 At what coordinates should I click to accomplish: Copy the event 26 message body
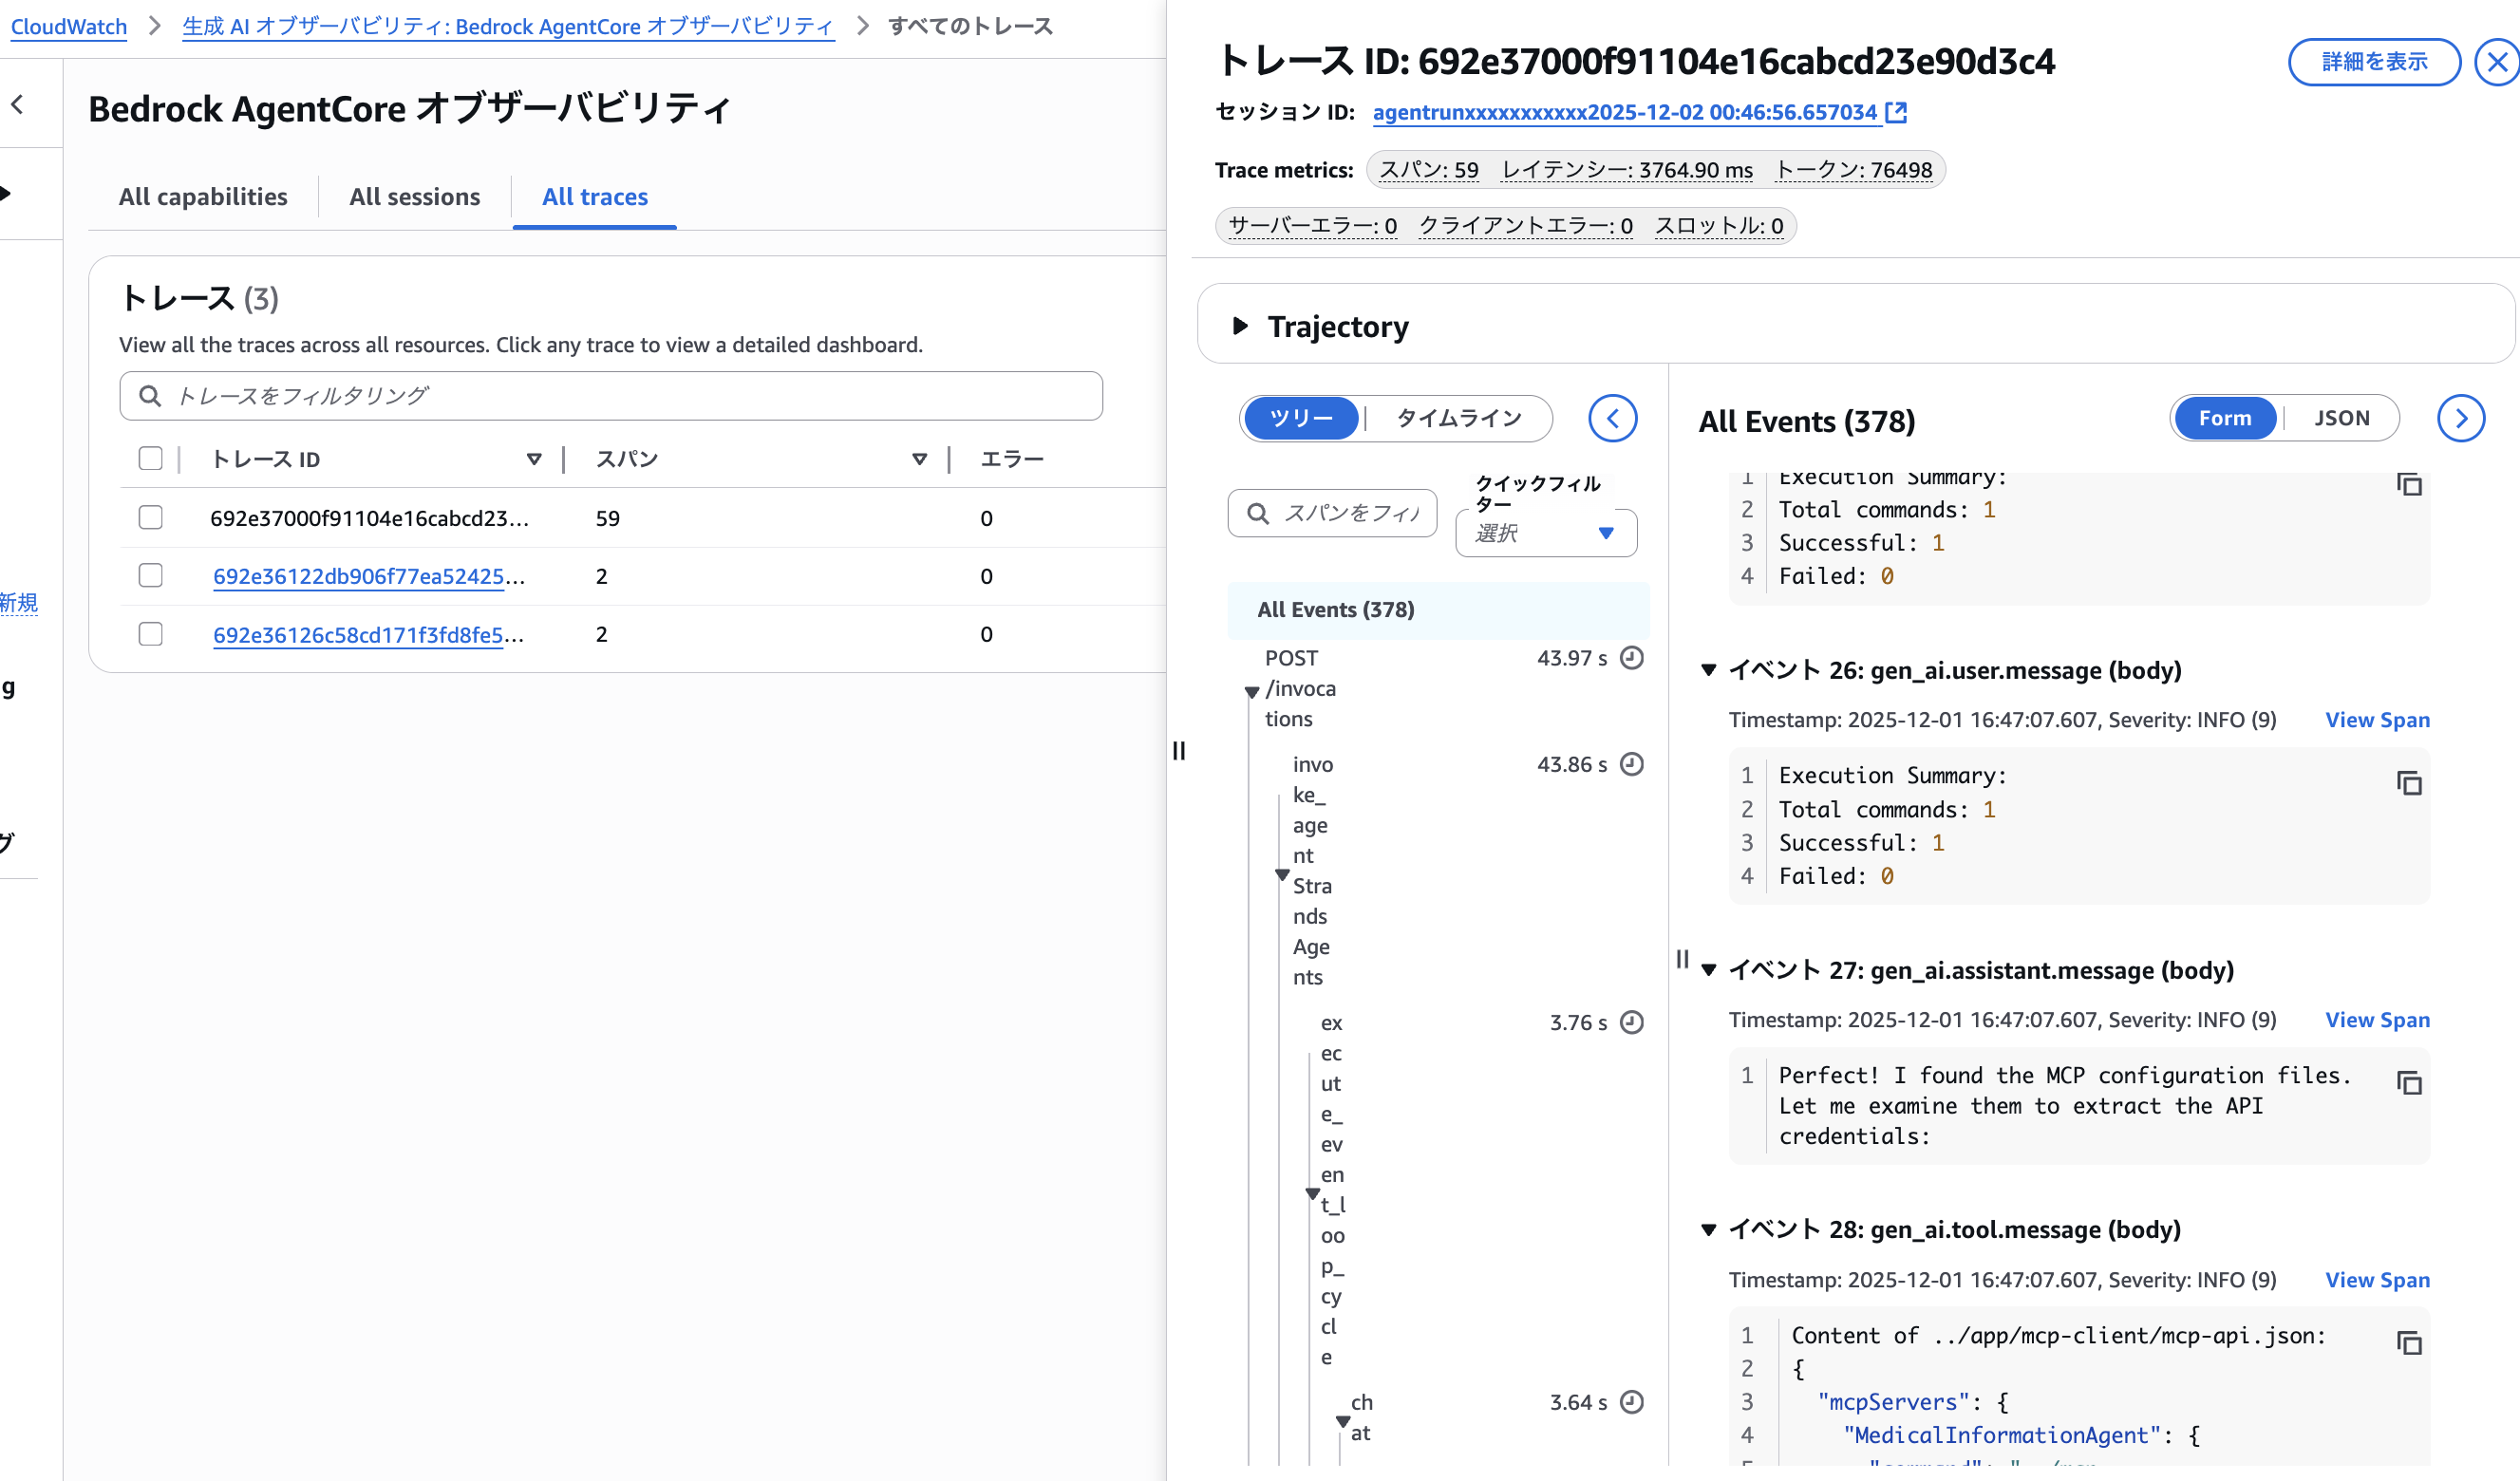click(2408, 783)
